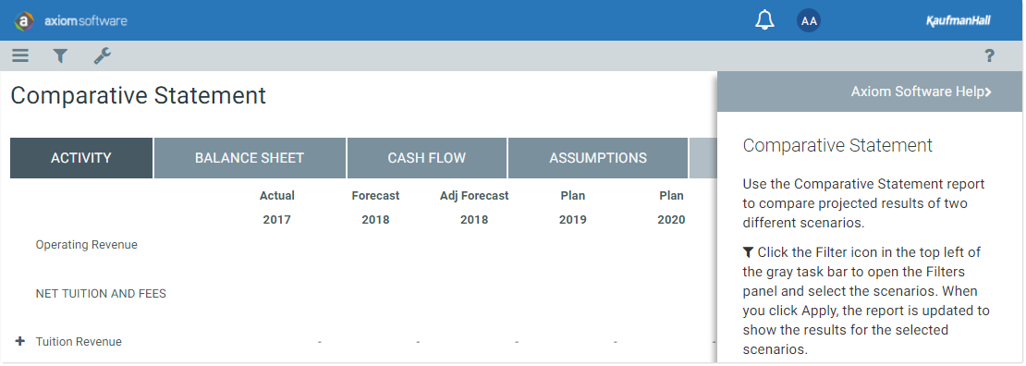Open the Assumptions tab
Image resolution: width=1026 pixels, height=366 pixels.
[597, 158]
